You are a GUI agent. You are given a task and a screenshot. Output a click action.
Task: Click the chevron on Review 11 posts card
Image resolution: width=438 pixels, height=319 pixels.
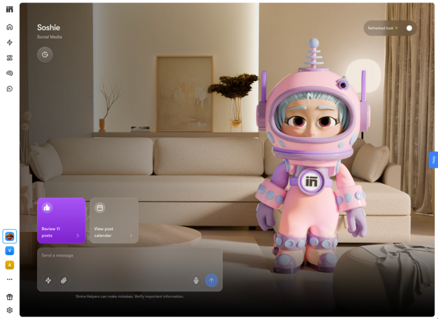pyautogui.click(x=78, y=236)
